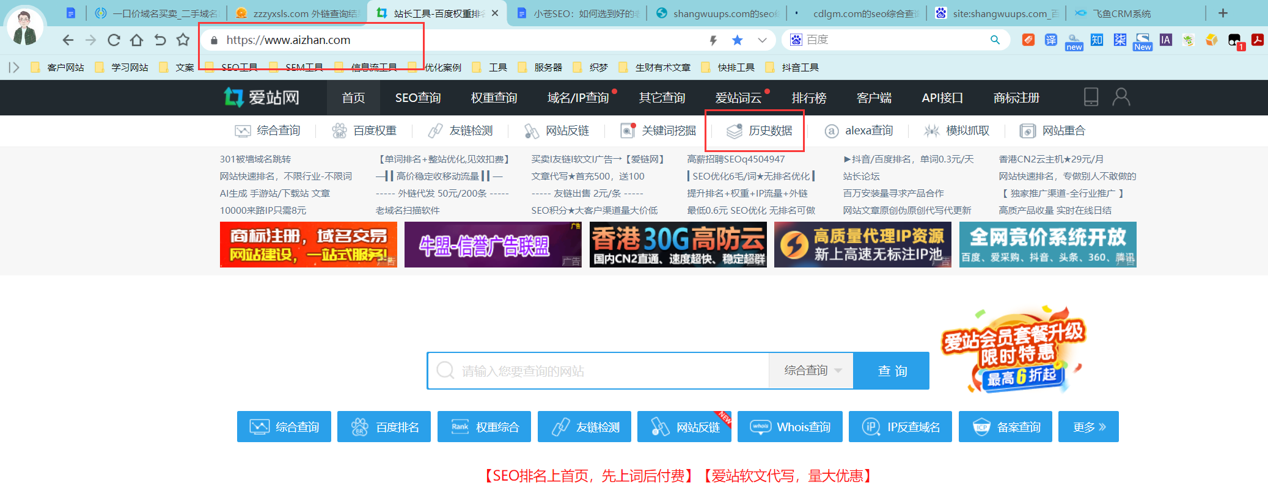Click the 香港30G高防云 banner ad
Screen dimensions: 1268x491
click(x=678, y=245)
